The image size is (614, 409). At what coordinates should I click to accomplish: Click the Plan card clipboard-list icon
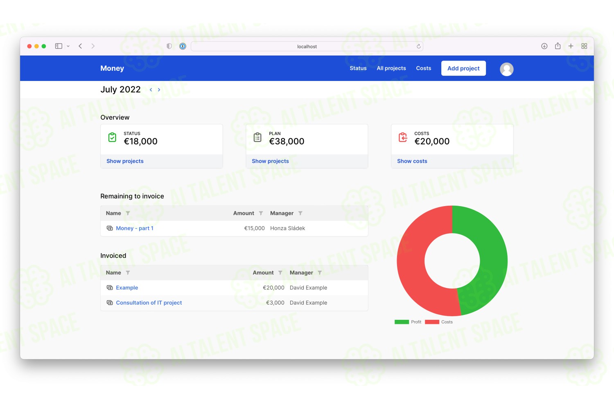coord(257,137)
